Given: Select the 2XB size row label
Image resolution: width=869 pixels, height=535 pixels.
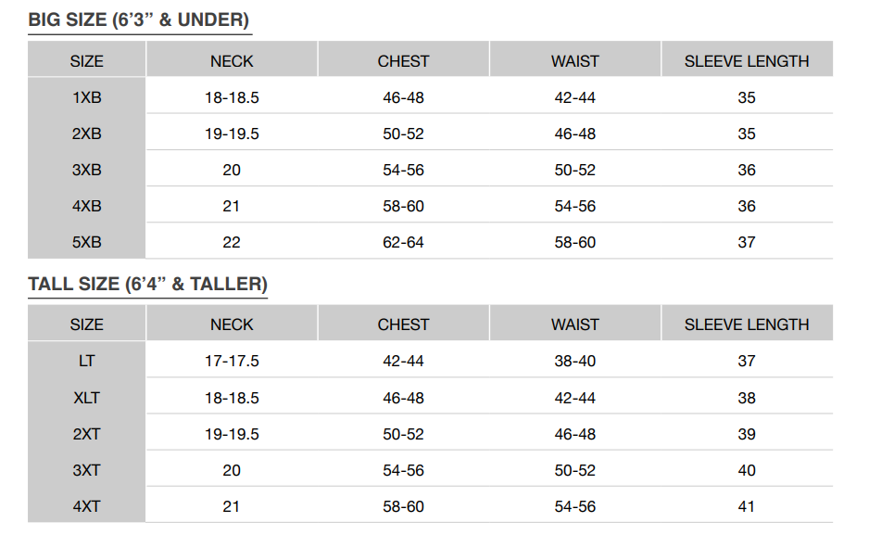Looking at the screenshot, I should (87, 134).
